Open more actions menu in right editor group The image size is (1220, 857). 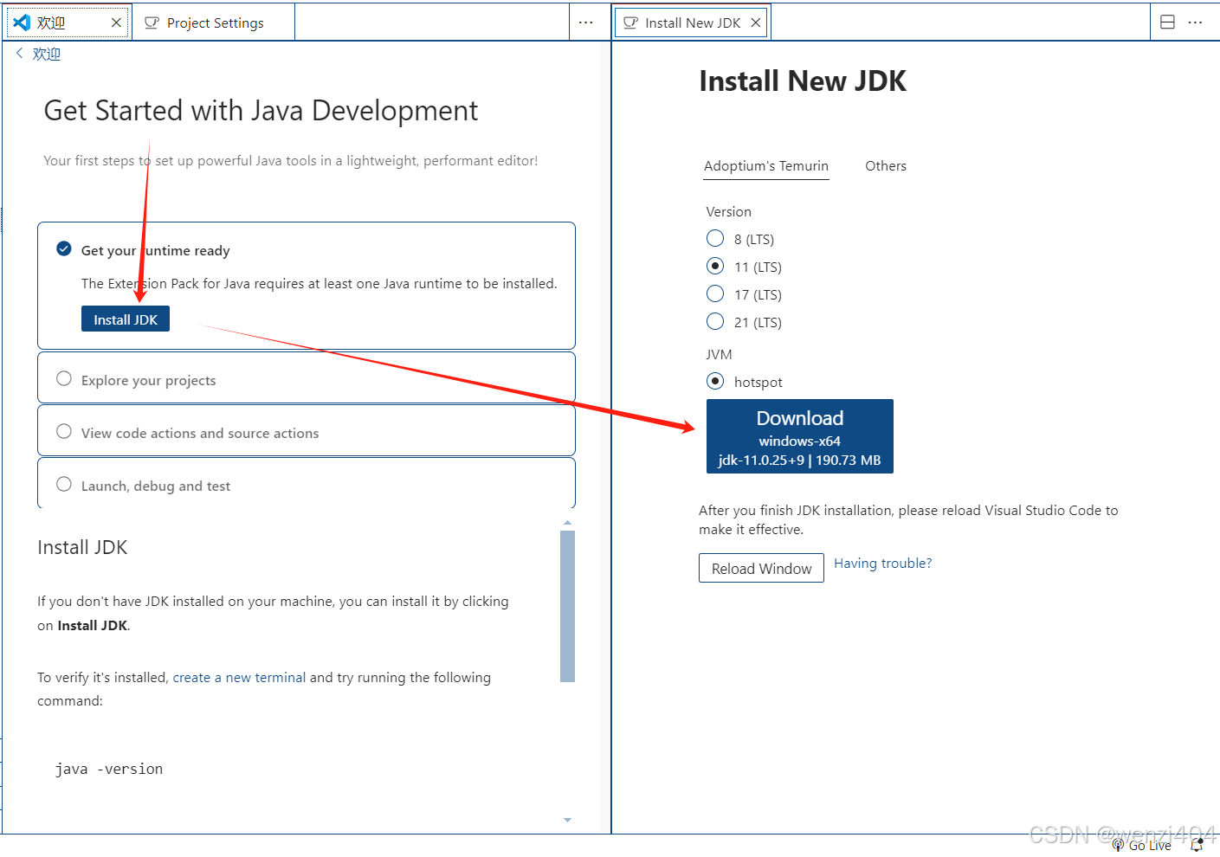coord(1196,22)
